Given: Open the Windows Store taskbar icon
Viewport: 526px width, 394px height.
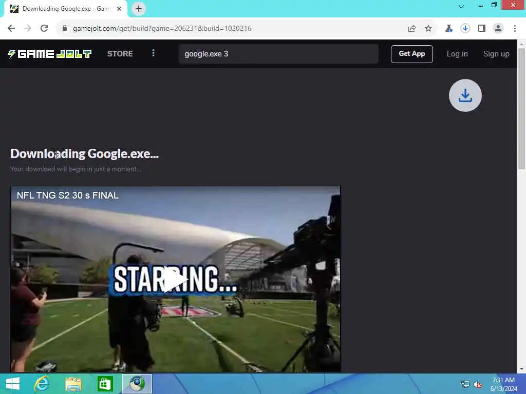Looking at the screenshot, I should coord(105,384).
